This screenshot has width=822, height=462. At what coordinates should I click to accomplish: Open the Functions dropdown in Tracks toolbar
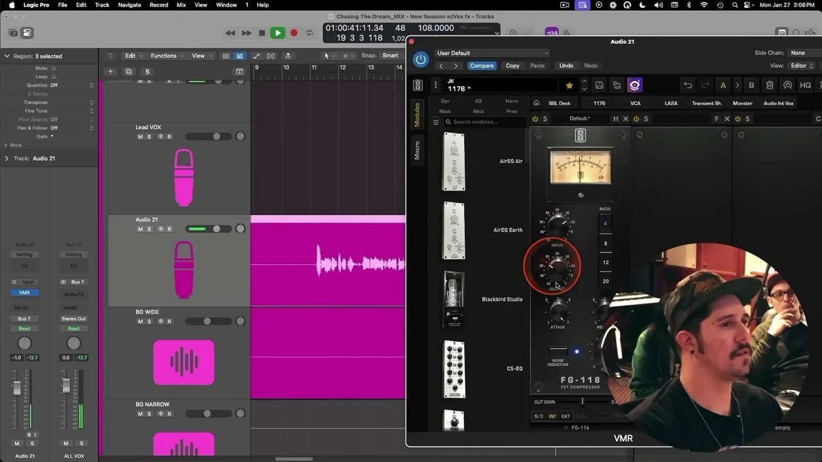coord(166,56)
